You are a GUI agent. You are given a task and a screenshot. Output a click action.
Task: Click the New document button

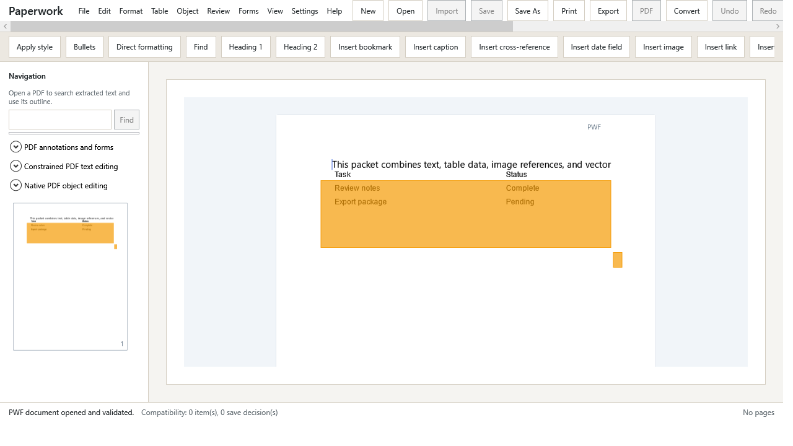point(368,11)
